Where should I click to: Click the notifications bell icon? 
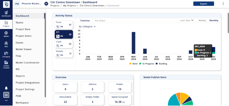(x=6, y=88)
